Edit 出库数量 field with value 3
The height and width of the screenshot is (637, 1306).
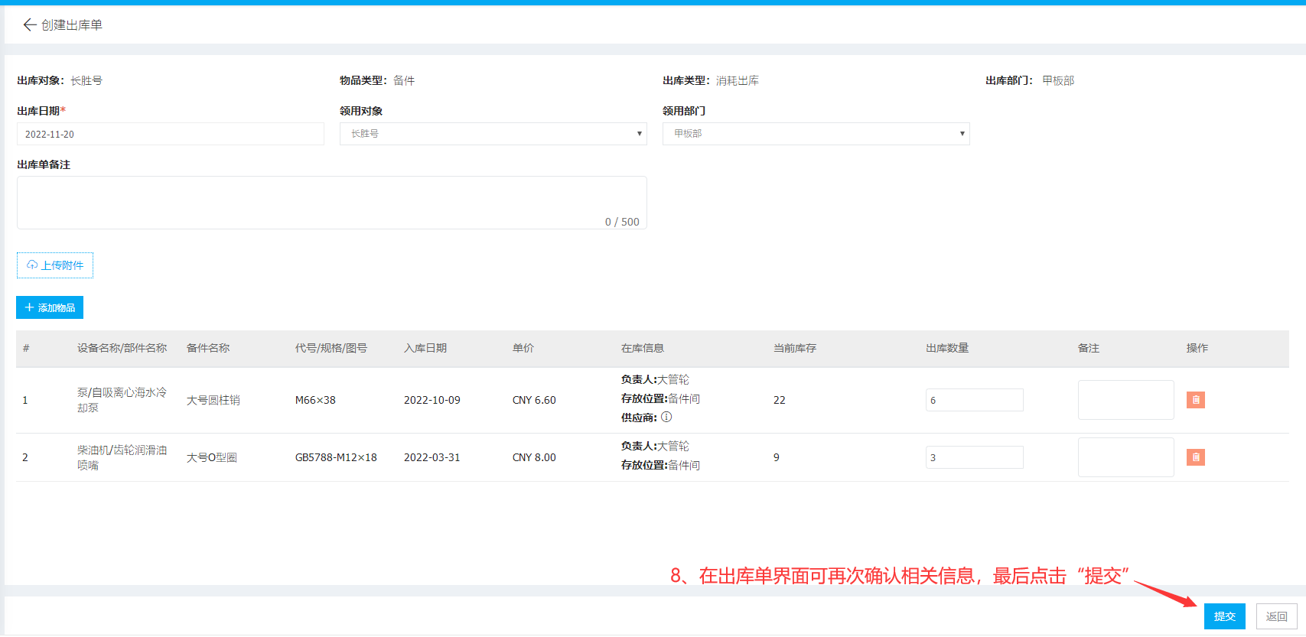pos(975,457)
